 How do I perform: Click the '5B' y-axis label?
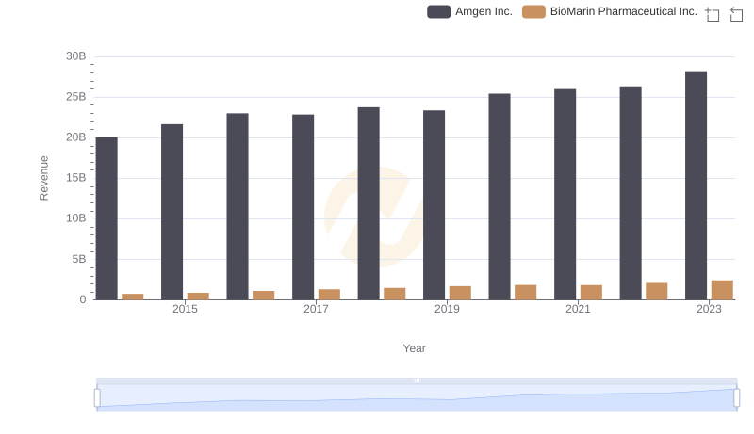pos(79,259)
